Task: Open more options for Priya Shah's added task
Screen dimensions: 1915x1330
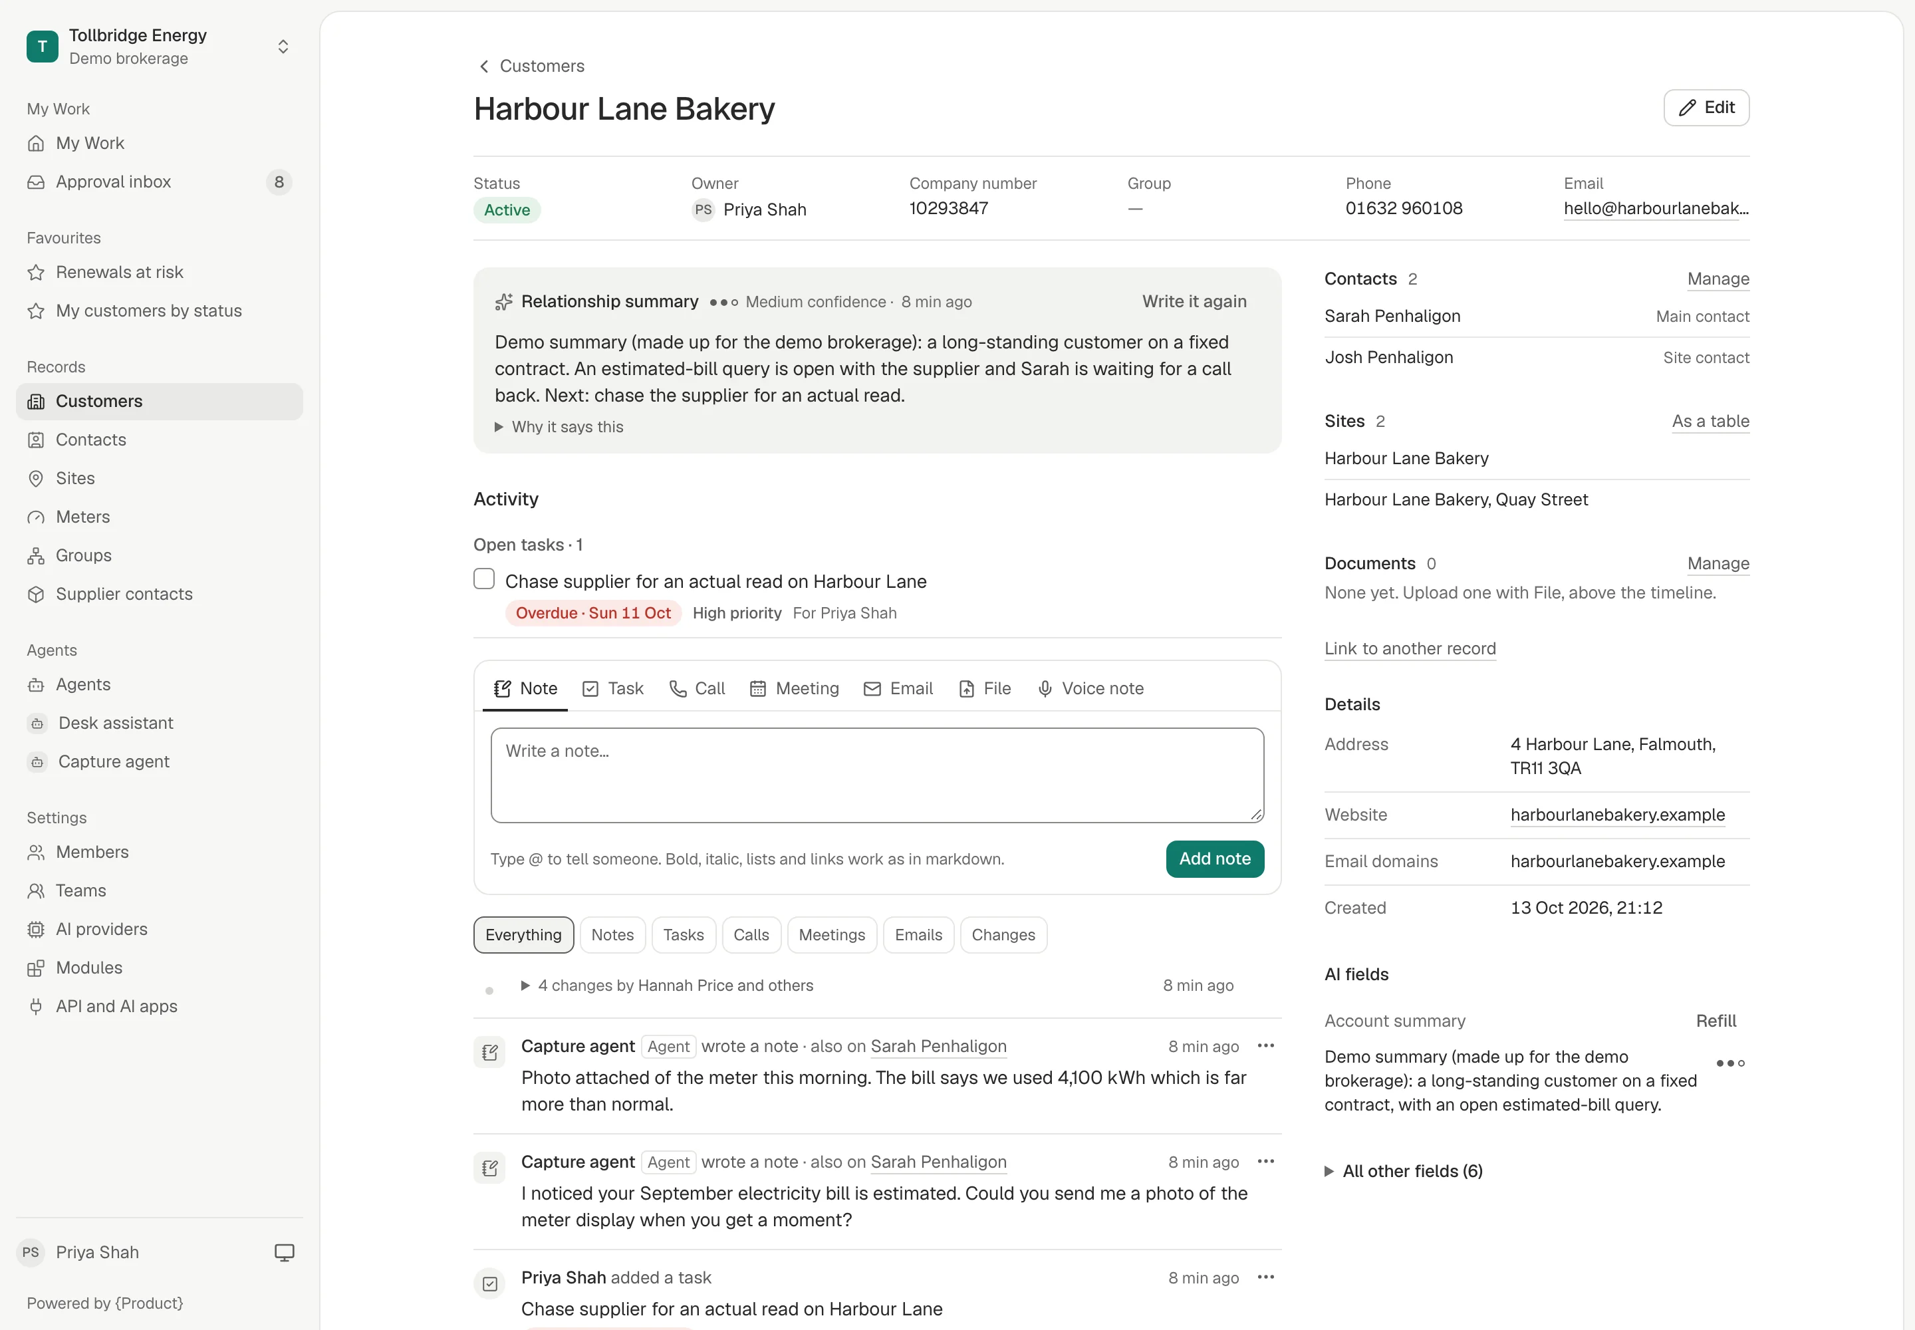Action: pos(1266,1277)
